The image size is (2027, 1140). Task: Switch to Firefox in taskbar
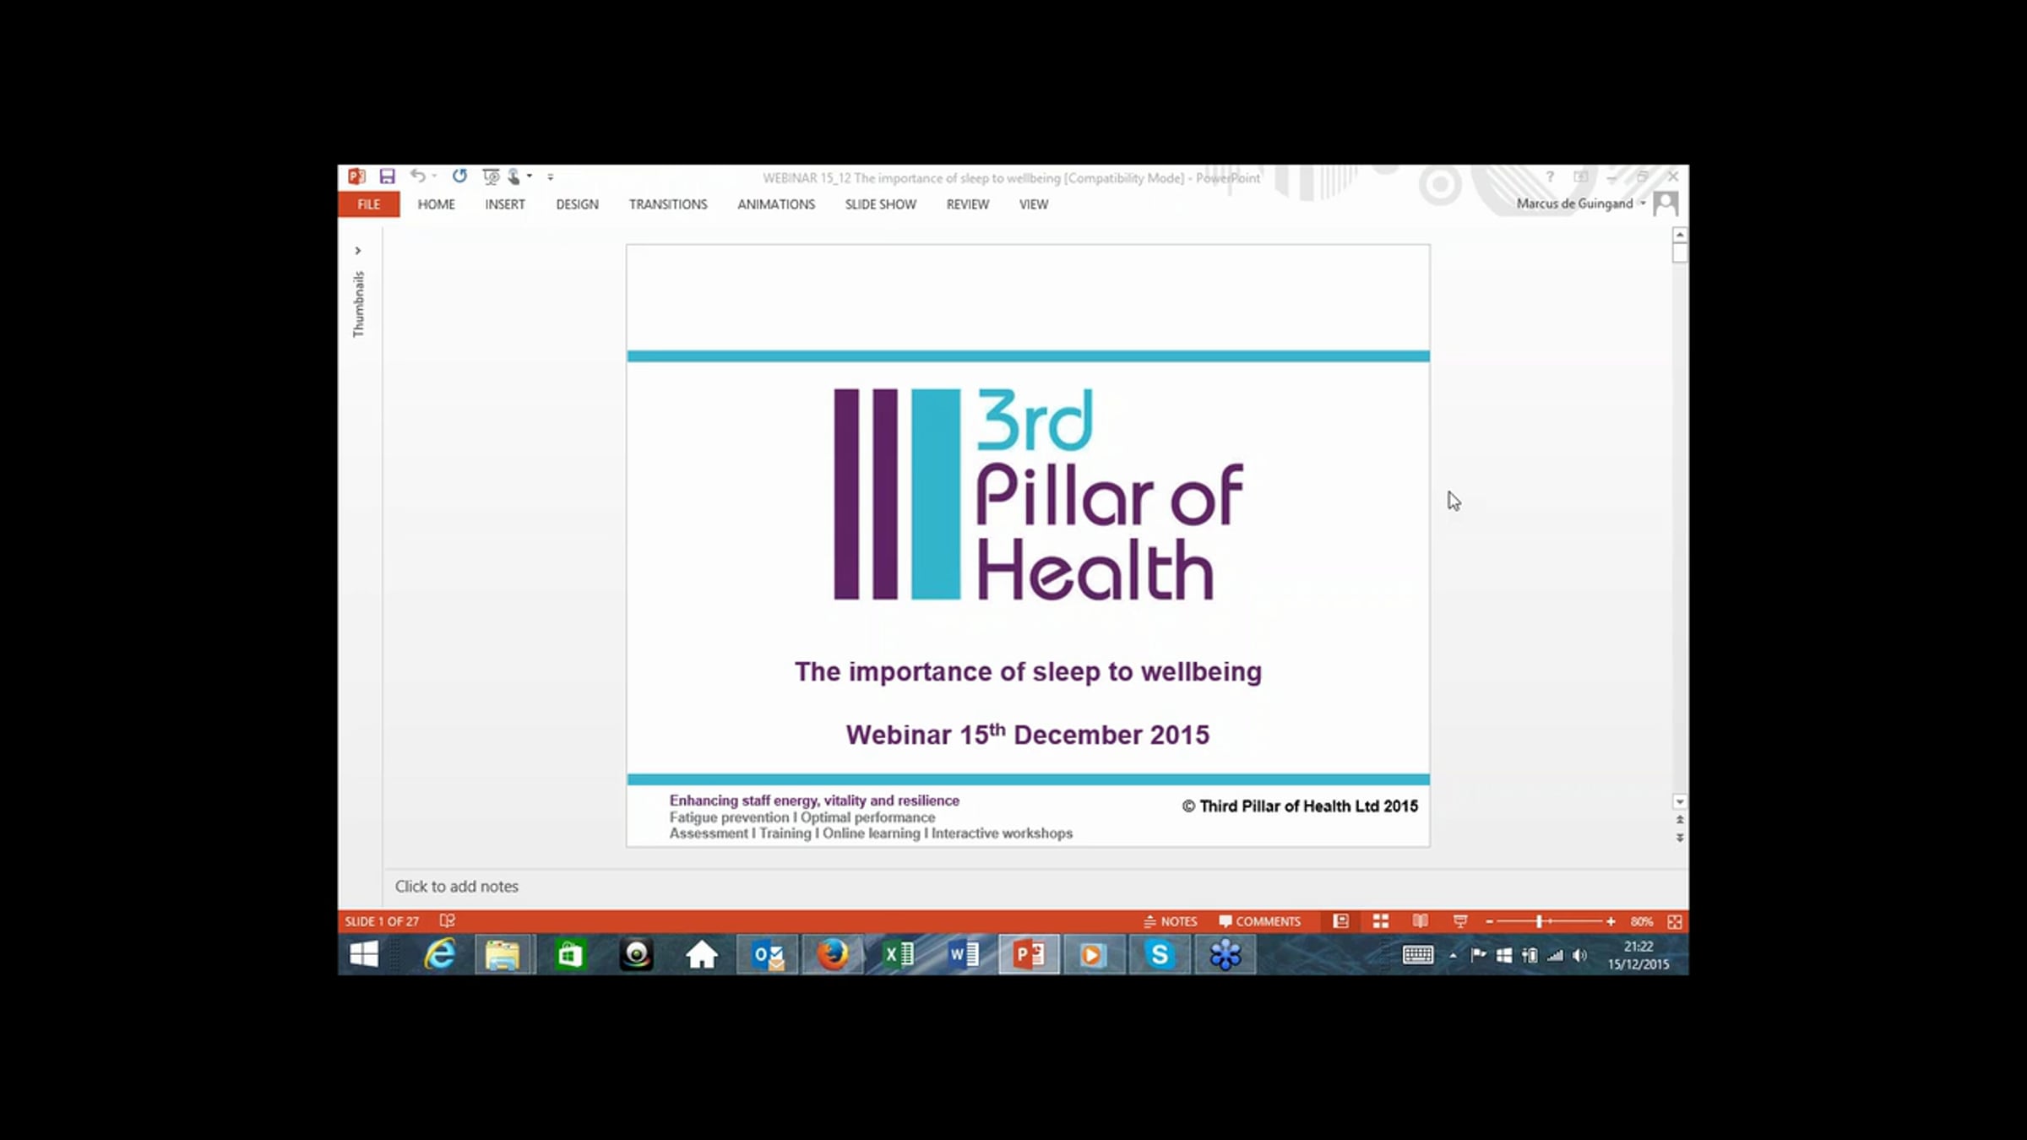point(833,955)
